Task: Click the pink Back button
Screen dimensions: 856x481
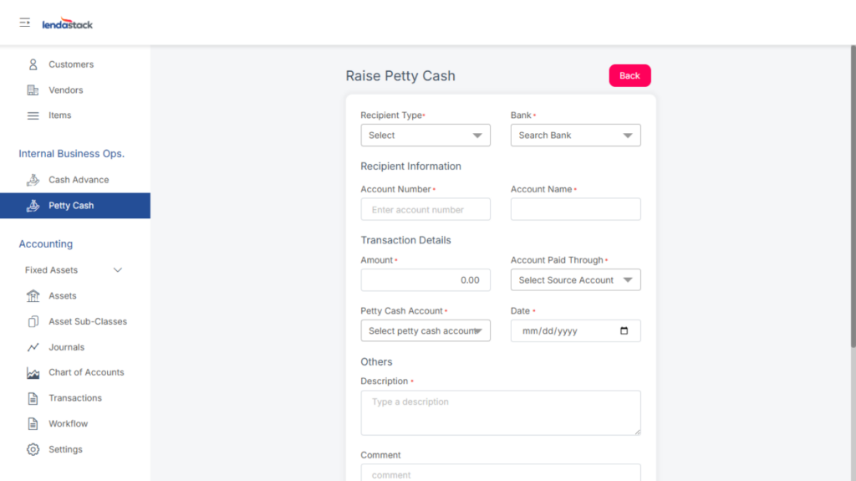Action: 629,75
